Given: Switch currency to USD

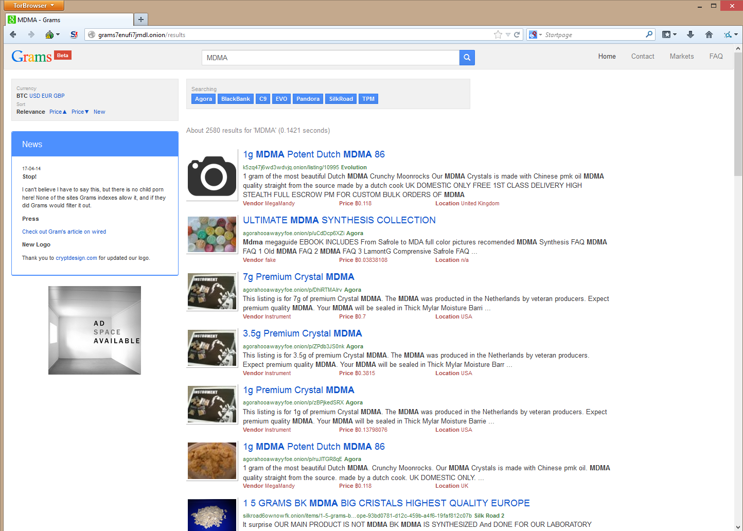Looking at the screenshot, I should click(x=34, y=96).
